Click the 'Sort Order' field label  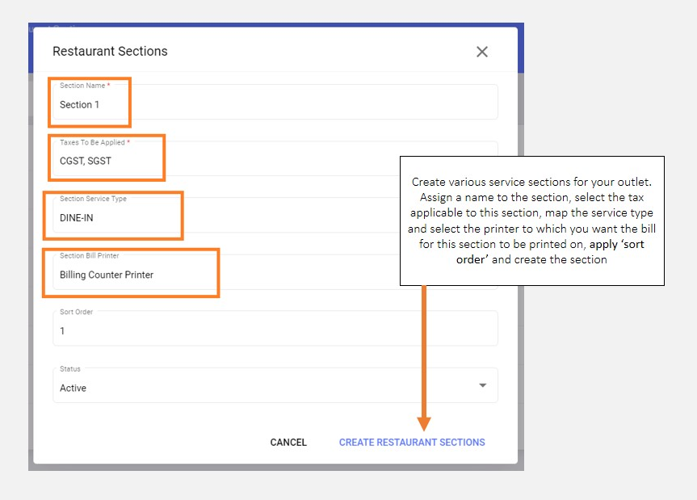[76, 312]
